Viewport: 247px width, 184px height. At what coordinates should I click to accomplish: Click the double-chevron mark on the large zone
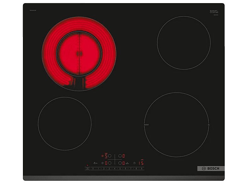coord(209,125)
